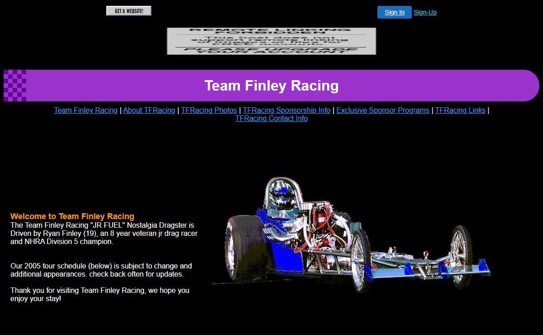Click the blue dragster car image
The width and height of the screenshot is (543, 335).
(x=352, y=234)
